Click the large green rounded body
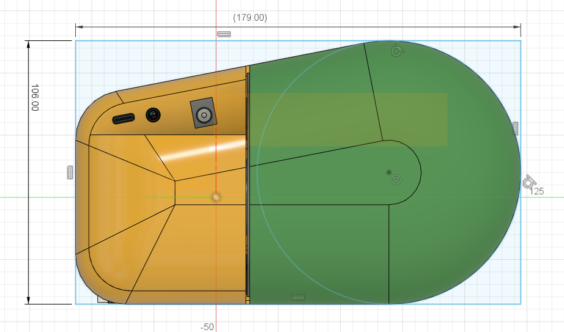Image resolution: width=564 pixels, height=332 pixels. [459, 232]
